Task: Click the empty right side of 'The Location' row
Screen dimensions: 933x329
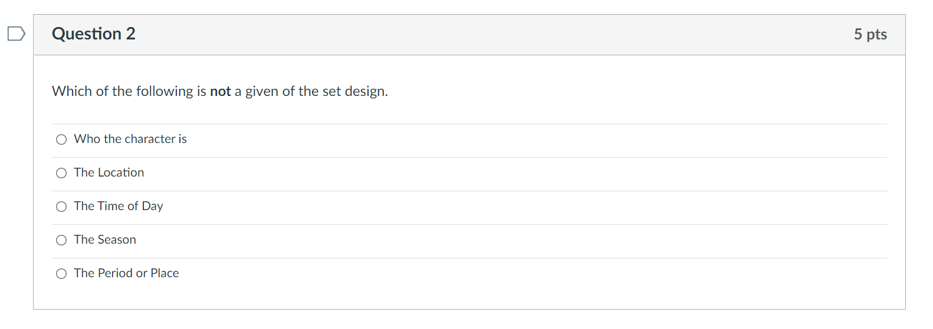Action: [x=531, y=173]
